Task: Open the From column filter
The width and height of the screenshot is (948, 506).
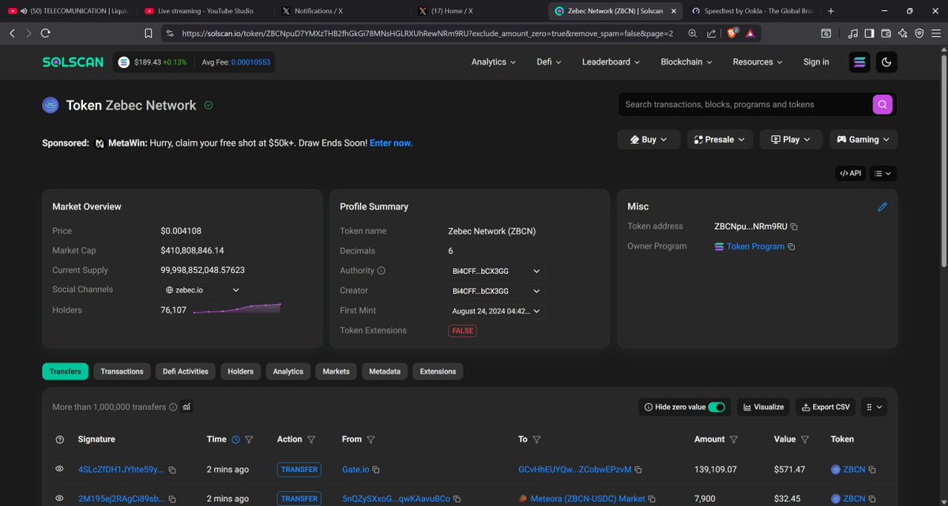Action: tap(371, 440)
